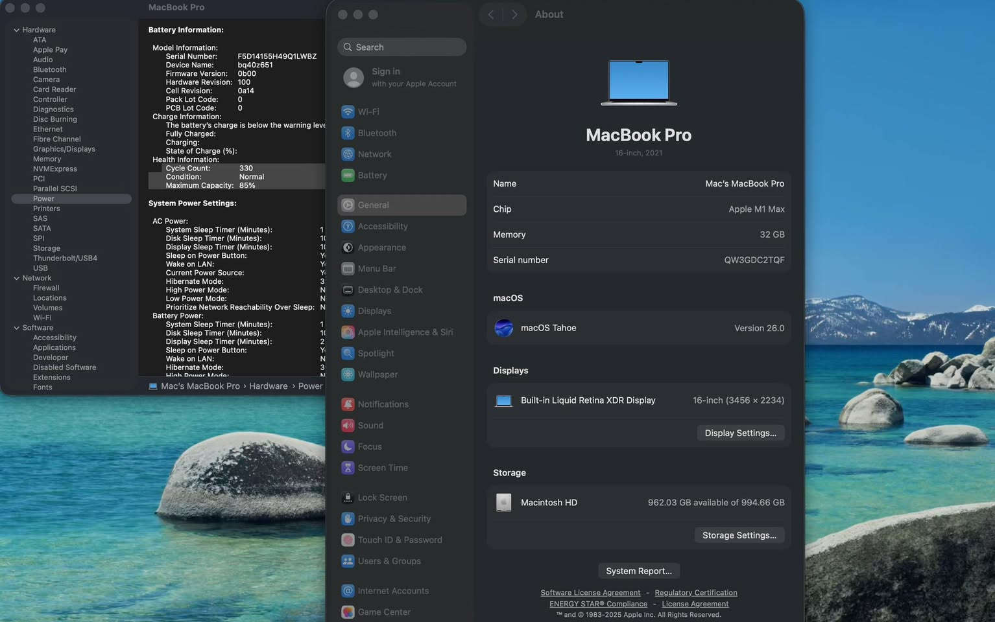
Task: Open ENERGY STAR Compliance link
Action: point(598,604)
